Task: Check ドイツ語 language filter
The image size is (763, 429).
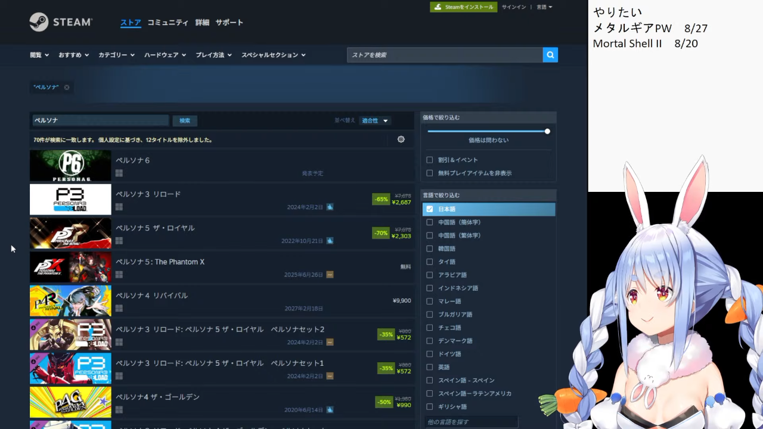Action: (x=429, y=354)
